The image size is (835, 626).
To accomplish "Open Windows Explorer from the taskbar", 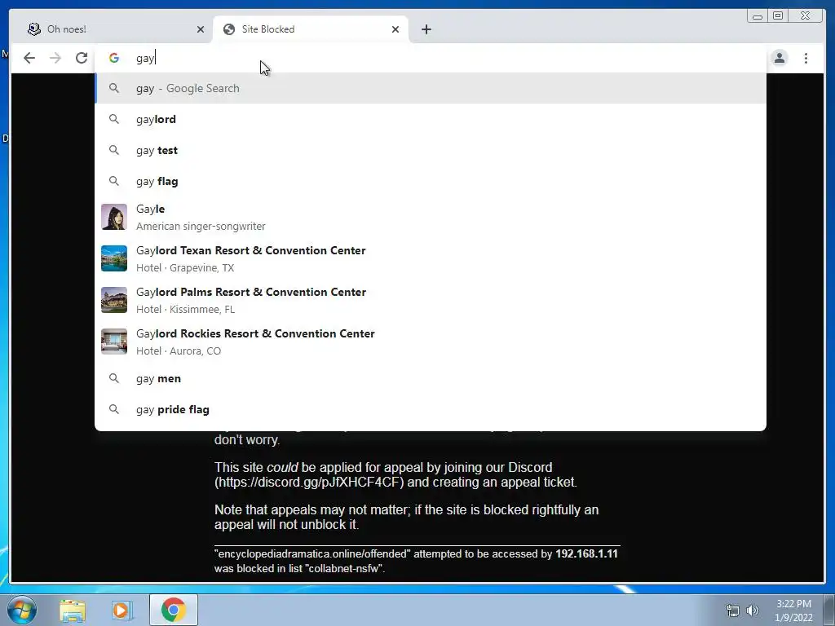I will [73, 610].
